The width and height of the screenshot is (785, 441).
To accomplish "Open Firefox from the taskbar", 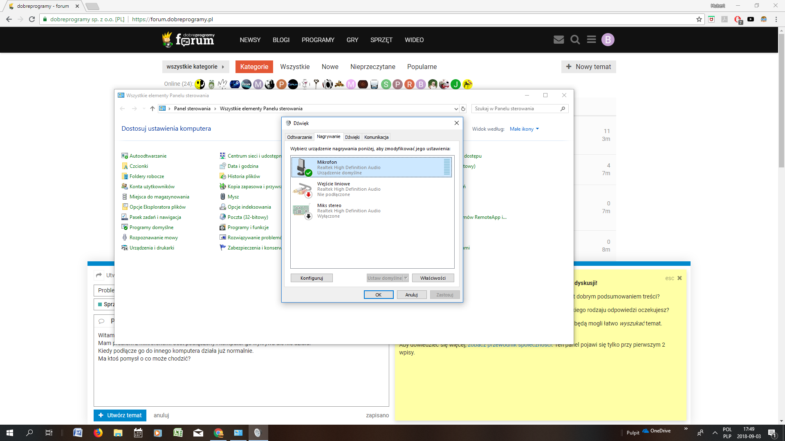I will click(98, 433).
